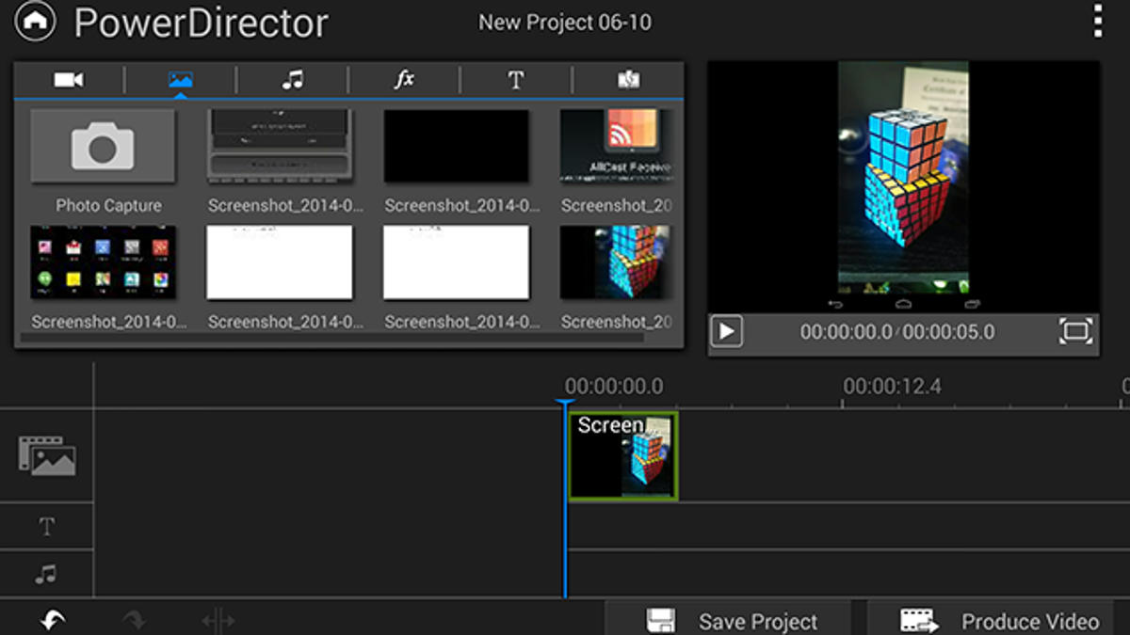Click the preview timecode 00:00:00.0/00:00:05.0
The image size is (1130, 635).
click(897, 332)
